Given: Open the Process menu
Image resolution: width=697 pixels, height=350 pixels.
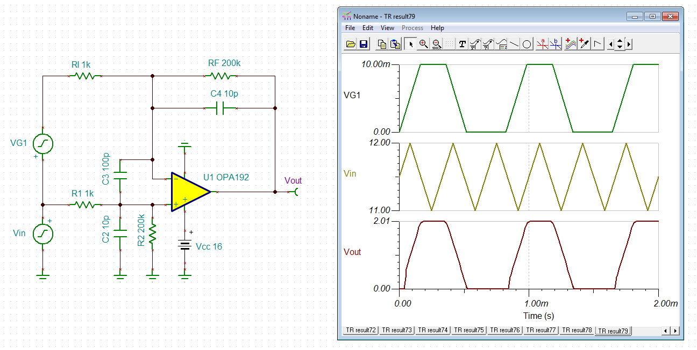Looking at the screenshot, I should tap(412, 28).
